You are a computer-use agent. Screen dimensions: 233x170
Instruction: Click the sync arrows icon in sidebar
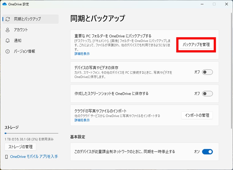pos(8,19)
